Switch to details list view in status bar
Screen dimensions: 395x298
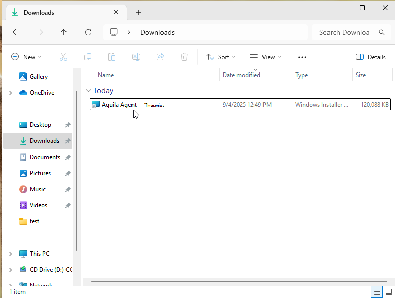[x=376, y=292]
